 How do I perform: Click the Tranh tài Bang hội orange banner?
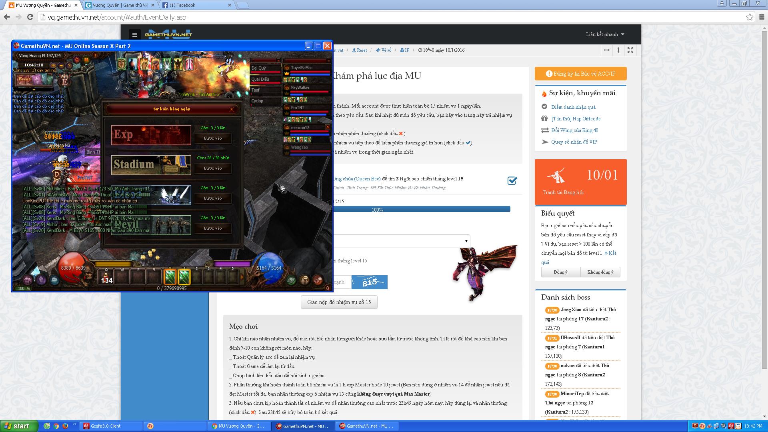[x=580, y=182]
